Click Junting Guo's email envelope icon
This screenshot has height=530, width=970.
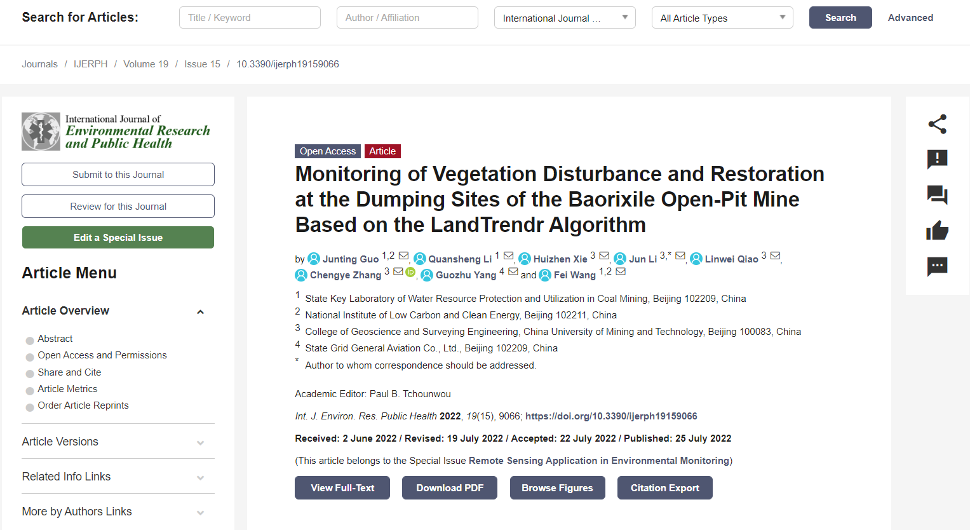click(x=403, y=255)
